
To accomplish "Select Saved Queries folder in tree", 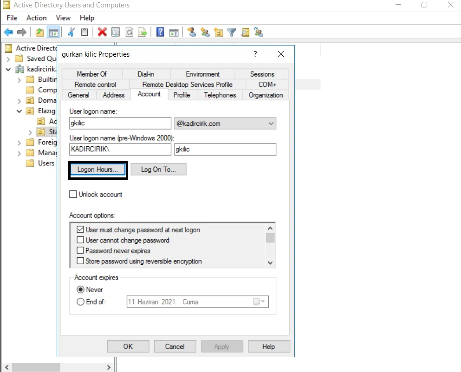I will [x=41, y=59].
